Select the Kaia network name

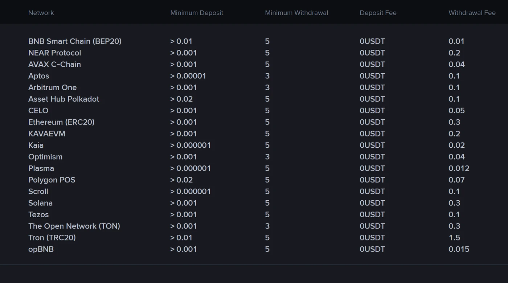[36, 145]
